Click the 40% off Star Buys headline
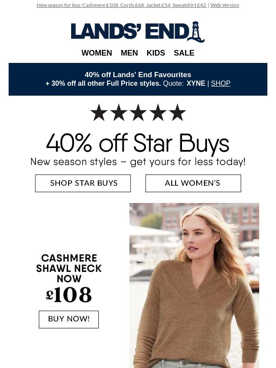The width and height of the screenshot is (276, 368). pos(138,143)
